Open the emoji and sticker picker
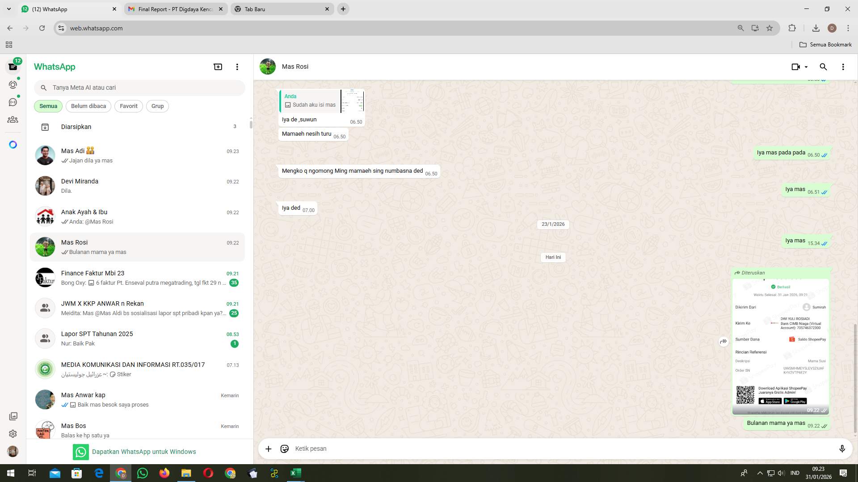The width and height of the screenshot is (858, 482). [x=284, y=449]
